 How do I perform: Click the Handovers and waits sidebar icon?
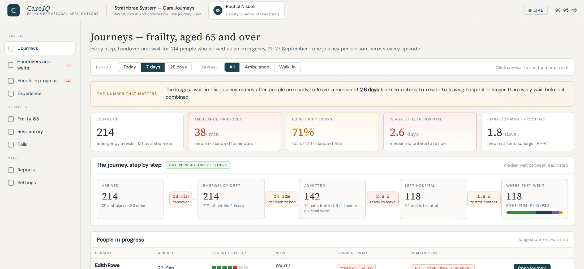(x=11, y=65)
